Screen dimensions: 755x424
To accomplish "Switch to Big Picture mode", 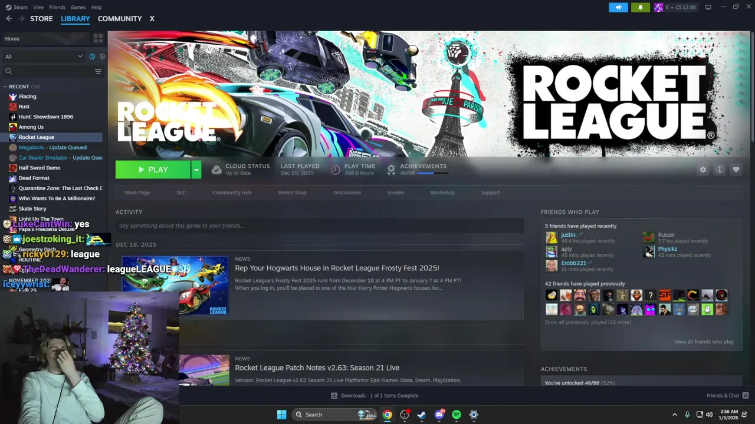I will click(x=708, y=7).
